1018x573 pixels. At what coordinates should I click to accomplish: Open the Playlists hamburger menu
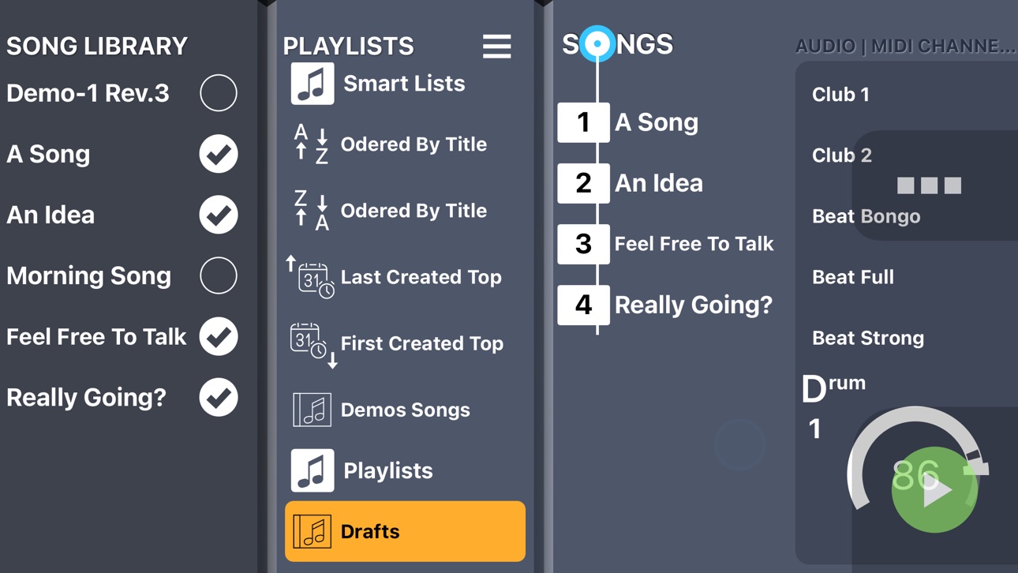[x=496, y=47]
